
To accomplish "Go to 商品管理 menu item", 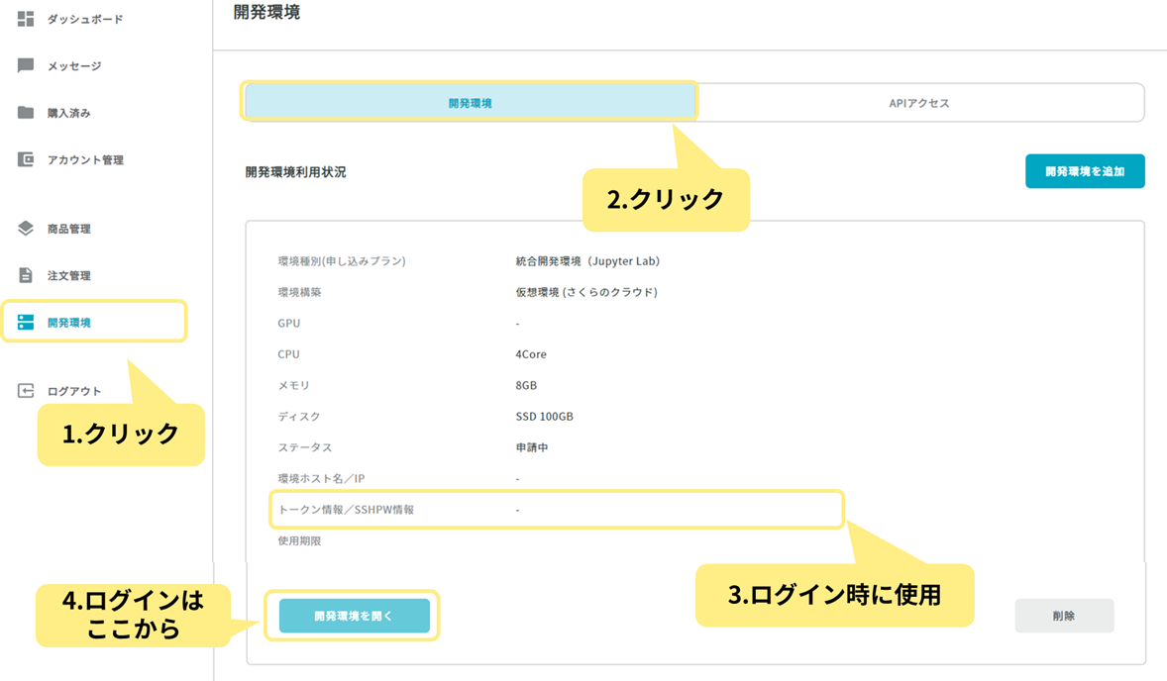I will pyautogui.click(x=69, y=229).
